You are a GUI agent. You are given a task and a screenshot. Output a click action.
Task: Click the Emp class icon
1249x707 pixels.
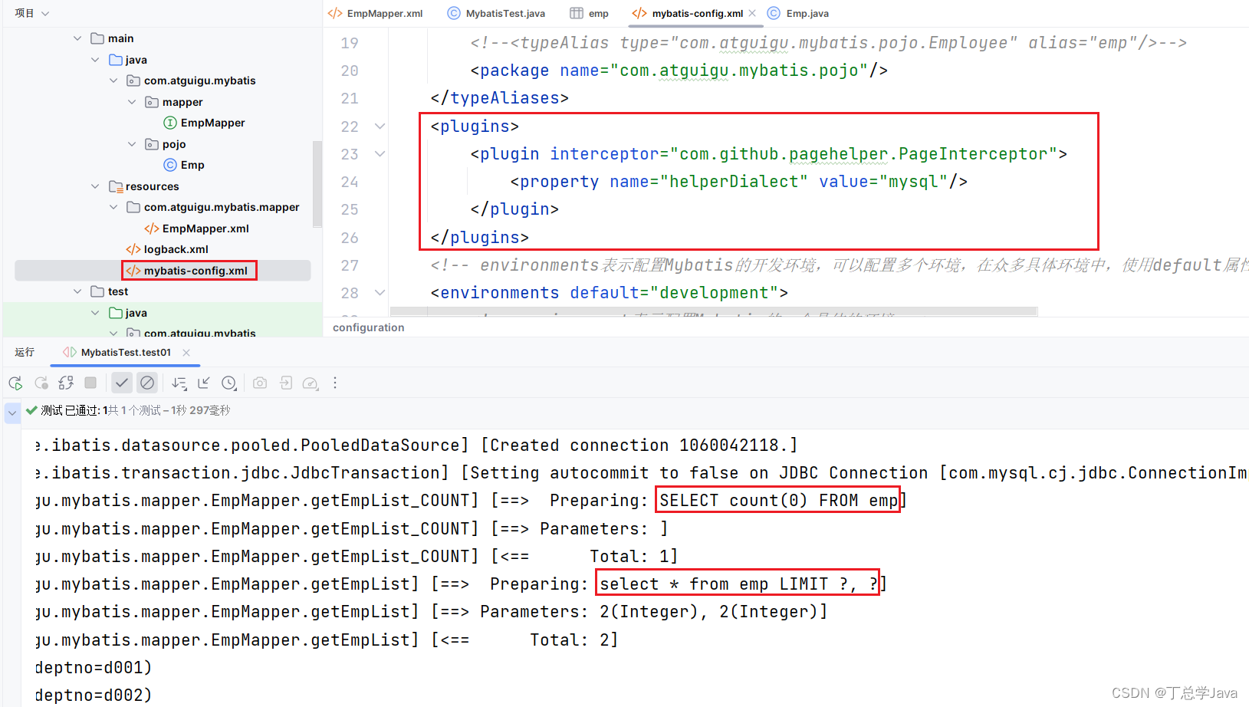pyautogui.click(x=170, y=165)
